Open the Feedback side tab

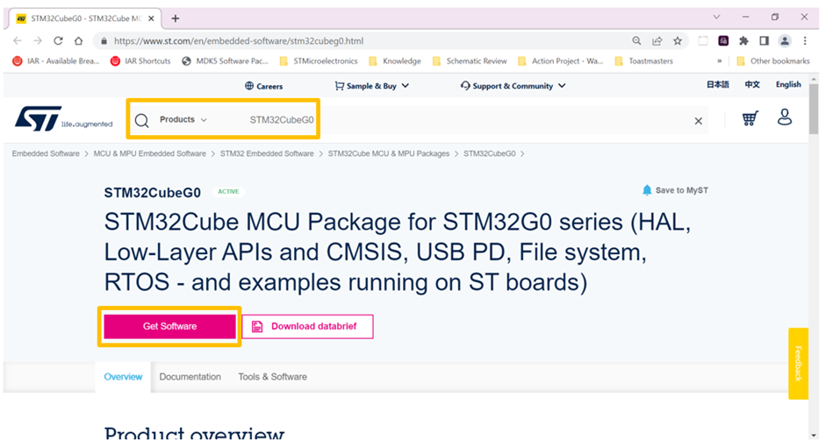click(x=798, y=363)
